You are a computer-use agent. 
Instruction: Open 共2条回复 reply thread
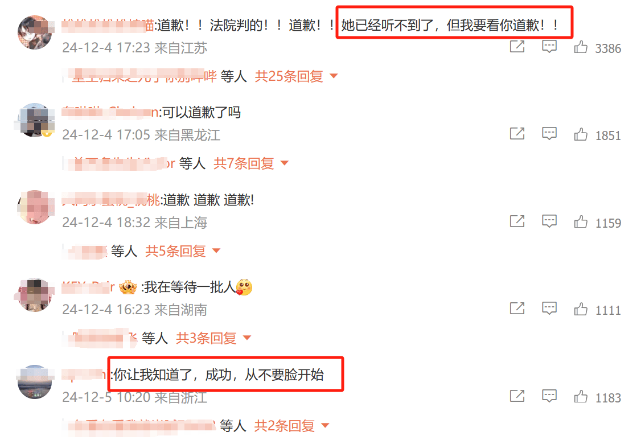[x=291, y=426]
